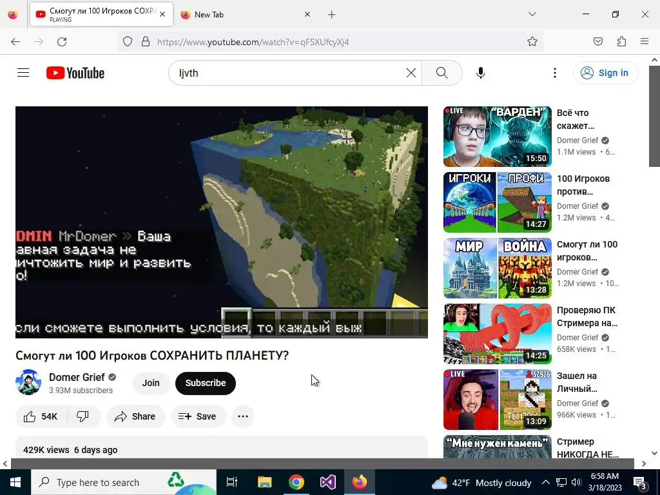View site security lock information

[x=146, y=42]
